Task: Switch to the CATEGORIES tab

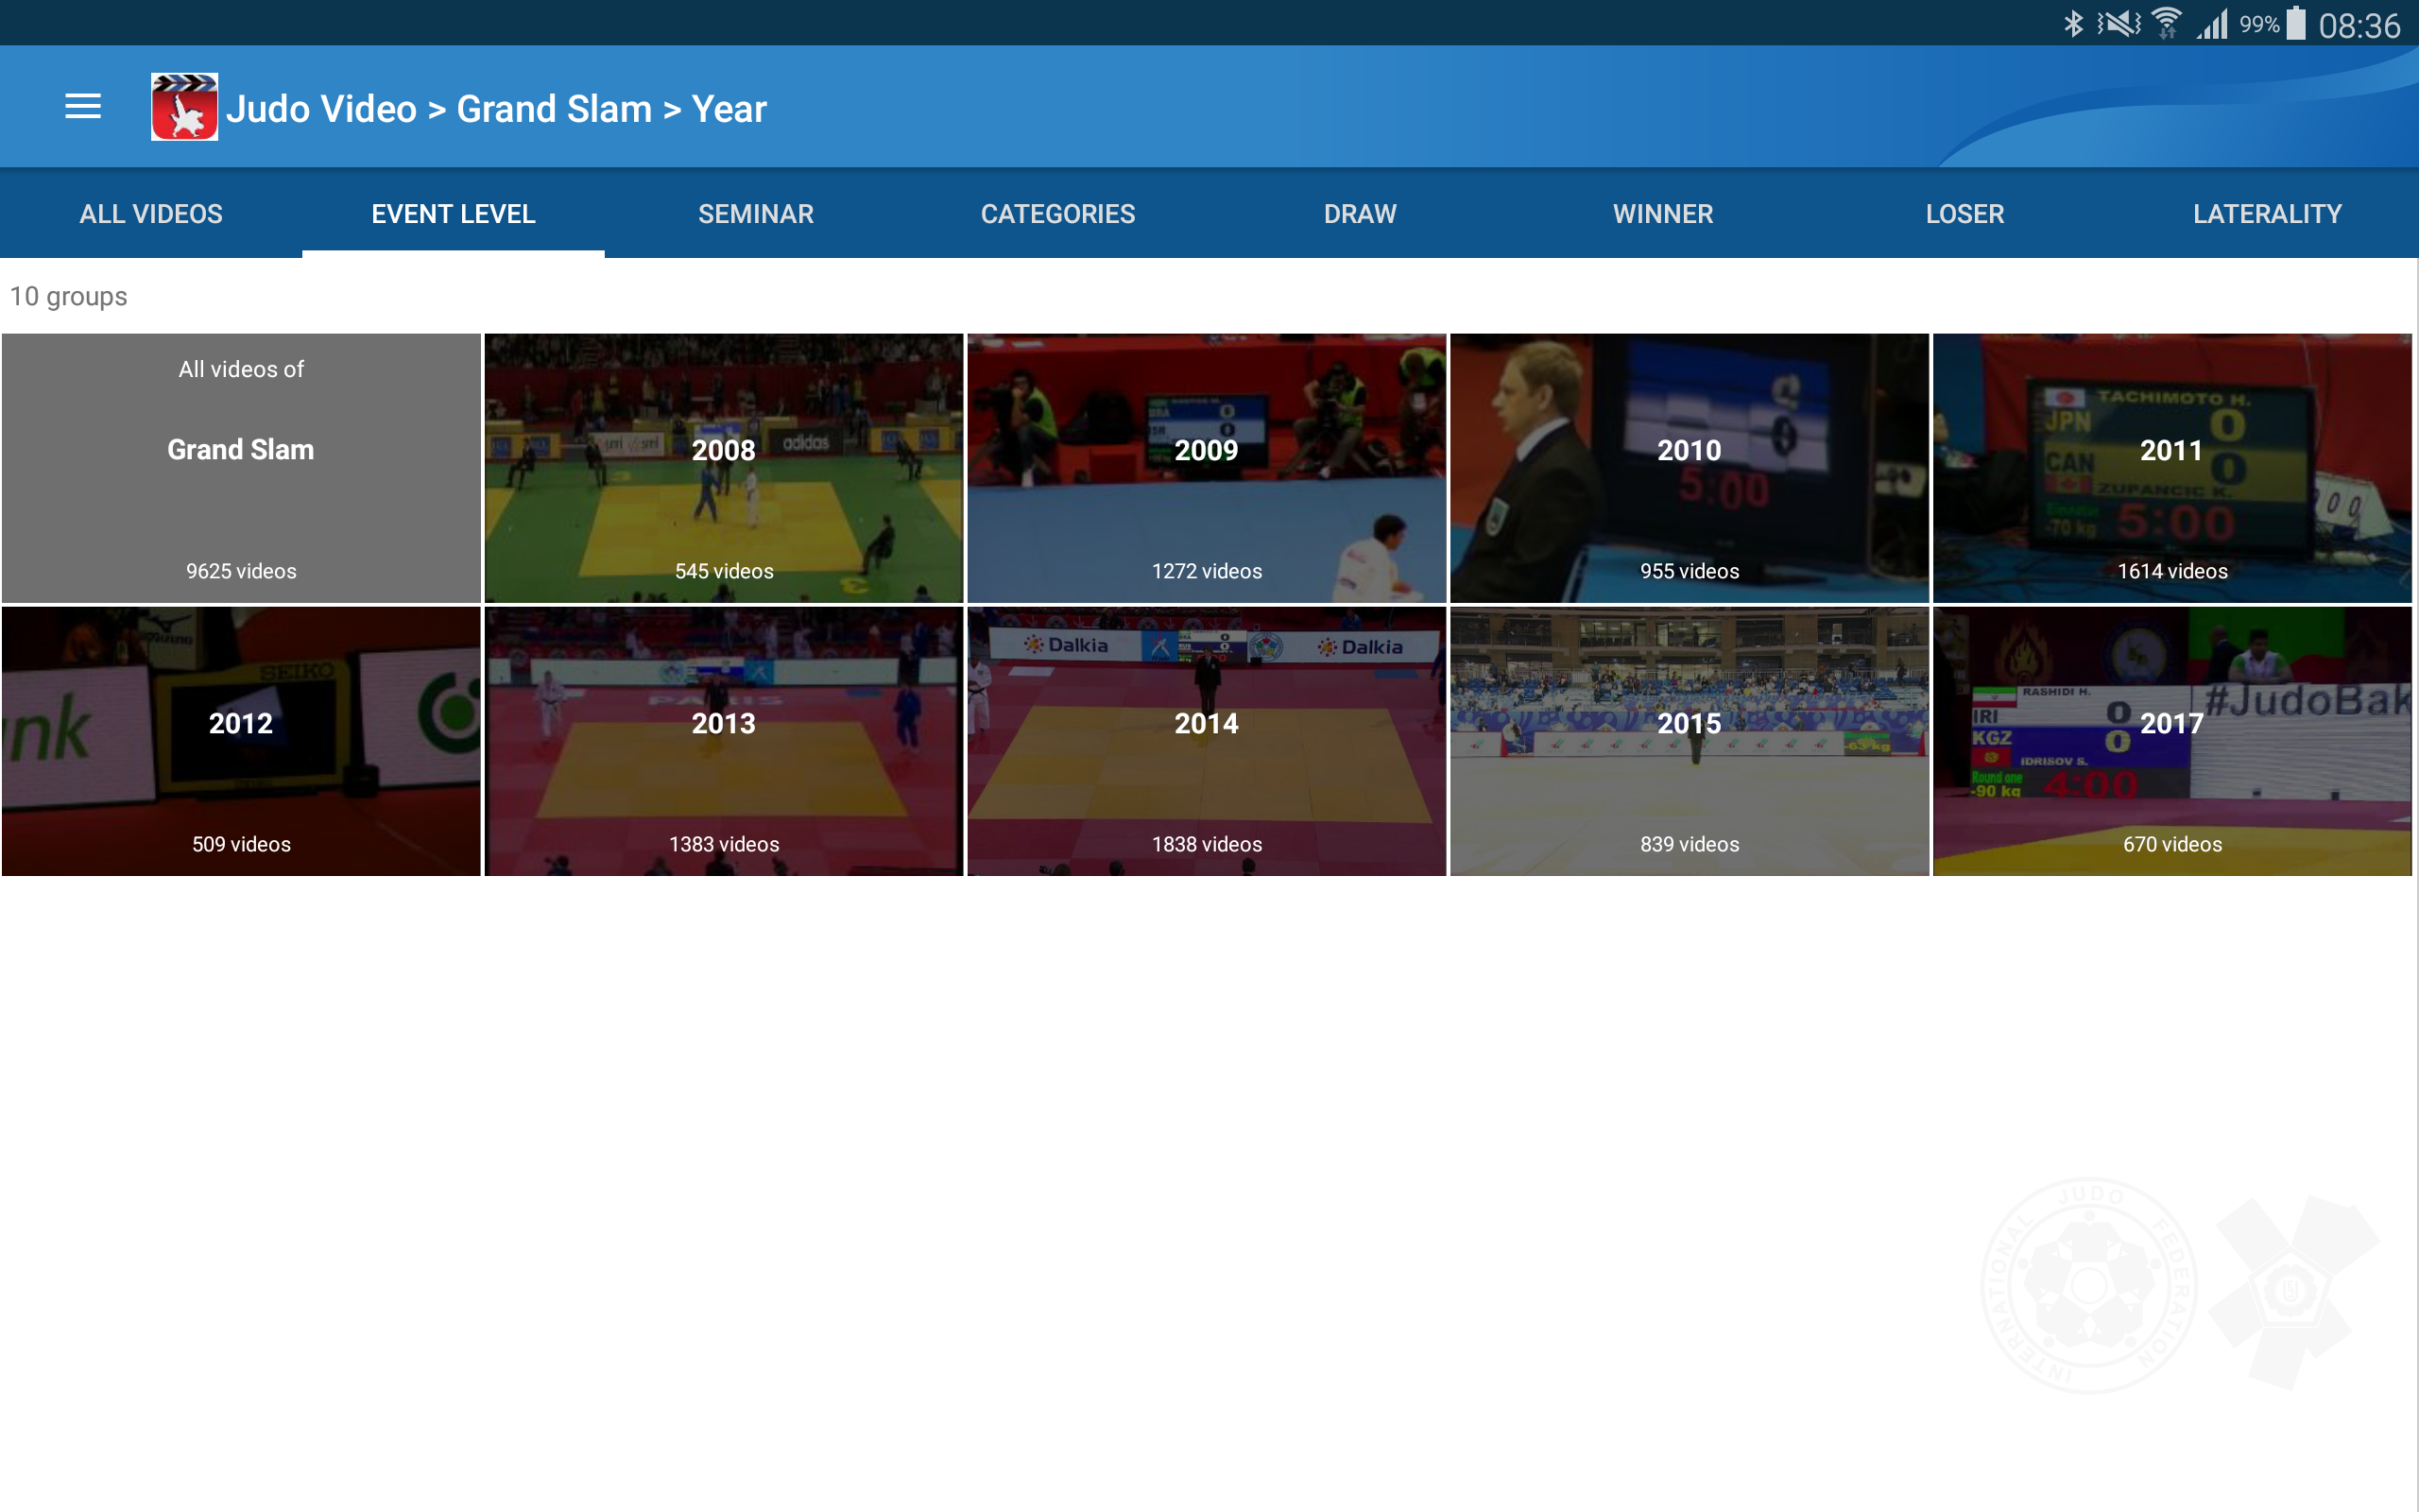Action: pyautogui.click(x=1057, y=213)
